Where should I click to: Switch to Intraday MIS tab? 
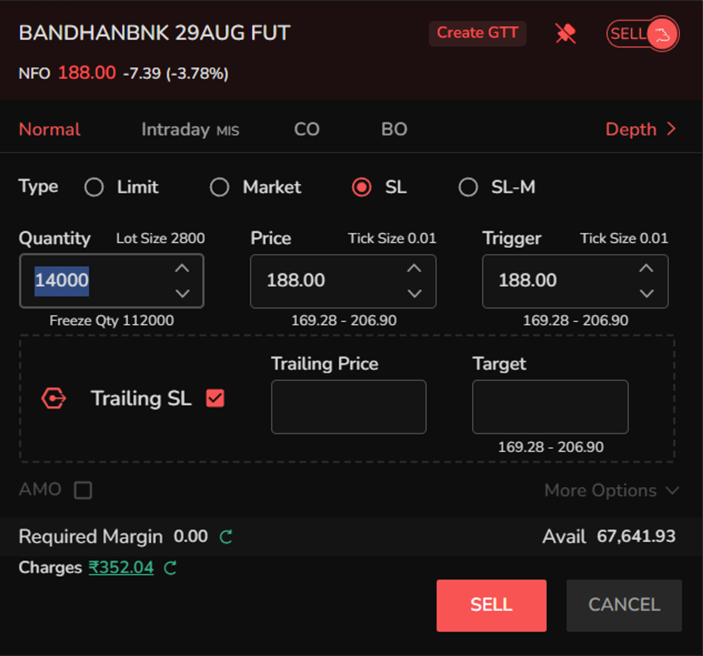pos(190,130)
